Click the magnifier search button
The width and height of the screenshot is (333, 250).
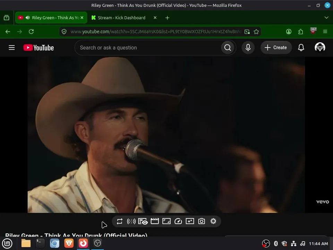coord(228,48)
